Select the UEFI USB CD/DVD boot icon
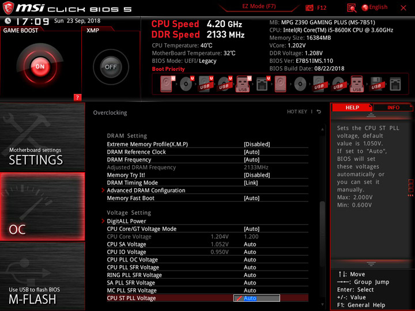The image size is (415, 311). [225, 84]
